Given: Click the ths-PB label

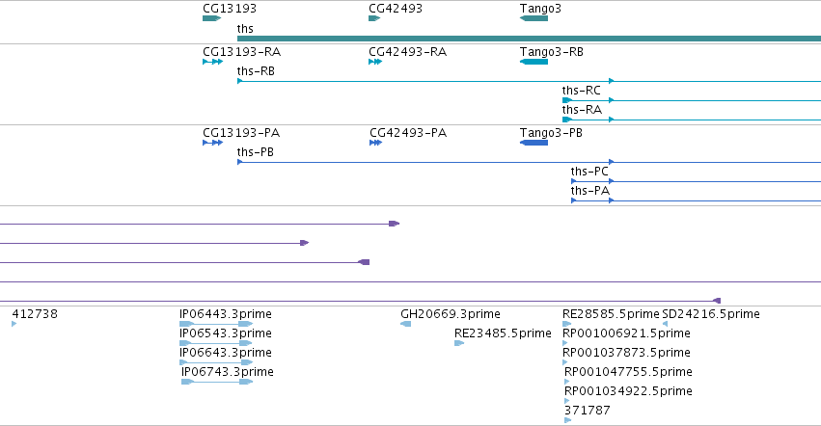Looking at the screenshot, I should tap(255, 152).
